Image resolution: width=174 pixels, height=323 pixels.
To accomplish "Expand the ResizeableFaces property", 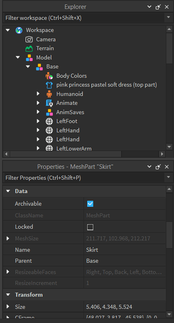I will 8,272.
